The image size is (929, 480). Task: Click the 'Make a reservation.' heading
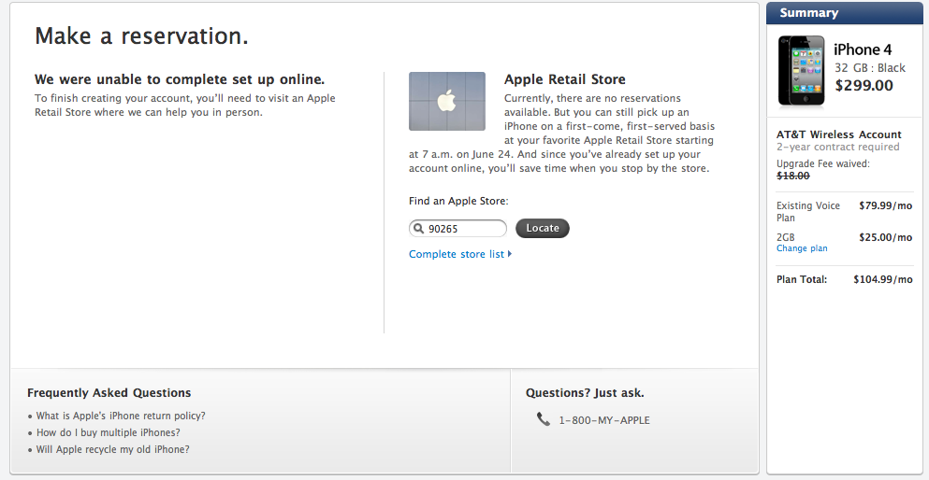141,36
